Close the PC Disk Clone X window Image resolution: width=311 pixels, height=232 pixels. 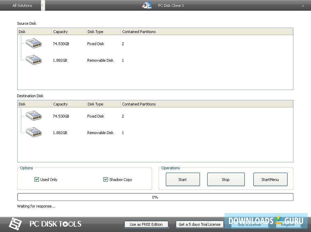(303, 6)
